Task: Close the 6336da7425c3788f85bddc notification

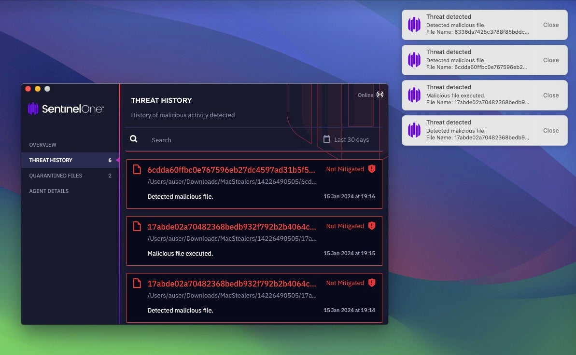Action: pyautogui.click(x=550, y=25)
